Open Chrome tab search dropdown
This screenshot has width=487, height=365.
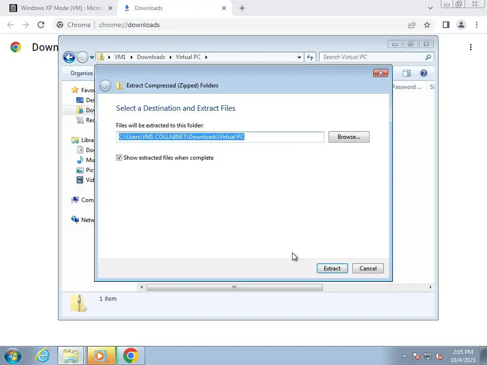click(430, 8)
